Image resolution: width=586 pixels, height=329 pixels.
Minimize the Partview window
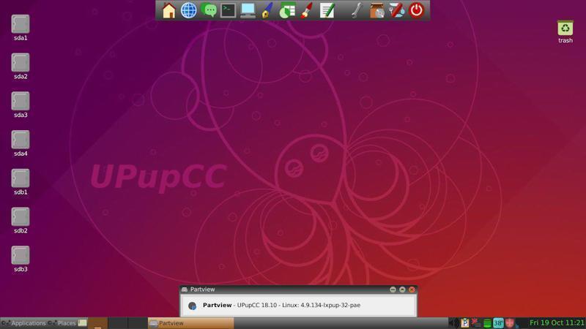click(x=393, y=290)
